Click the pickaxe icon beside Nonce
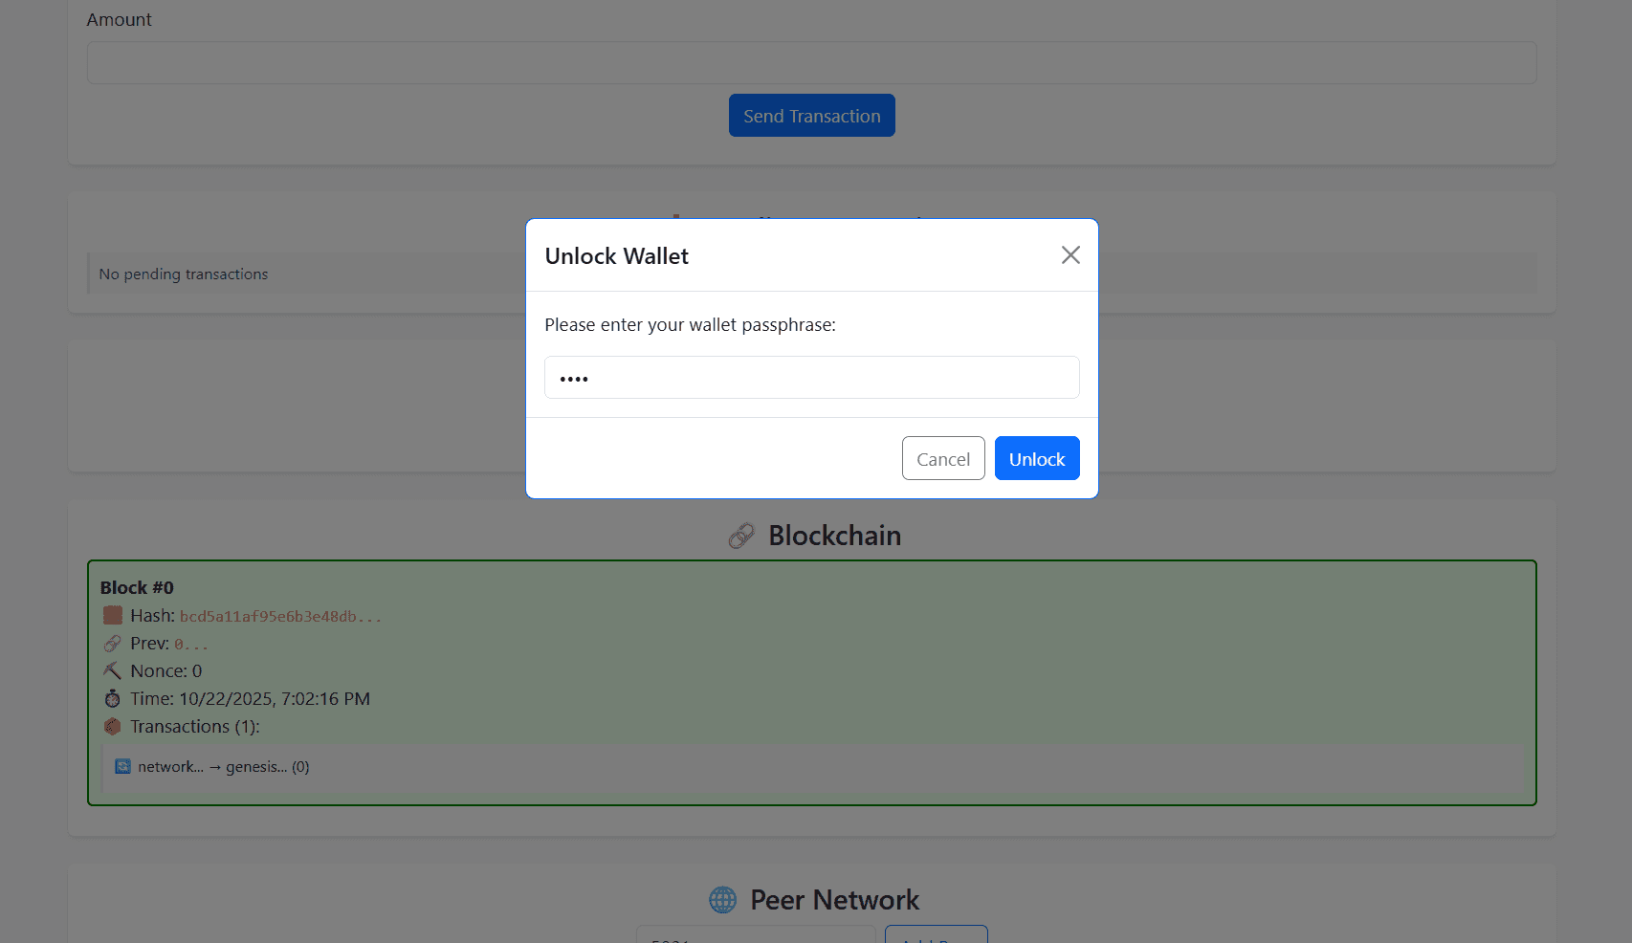1632x943 pixels. [112, 670]
